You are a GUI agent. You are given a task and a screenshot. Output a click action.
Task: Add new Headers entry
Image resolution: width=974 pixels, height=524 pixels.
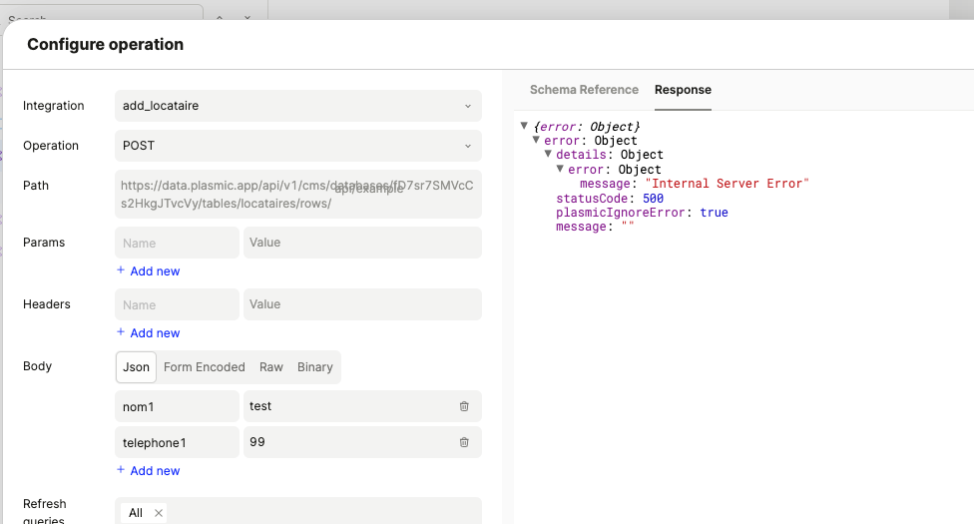[x=149, y=333]
